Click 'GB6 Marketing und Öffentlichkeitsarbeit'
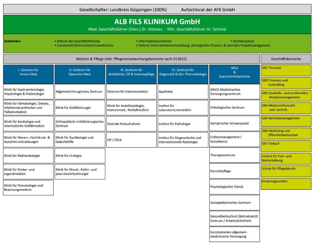Image resolution: width=316 pixels, height=246 pixels. [x=286, y=133]
